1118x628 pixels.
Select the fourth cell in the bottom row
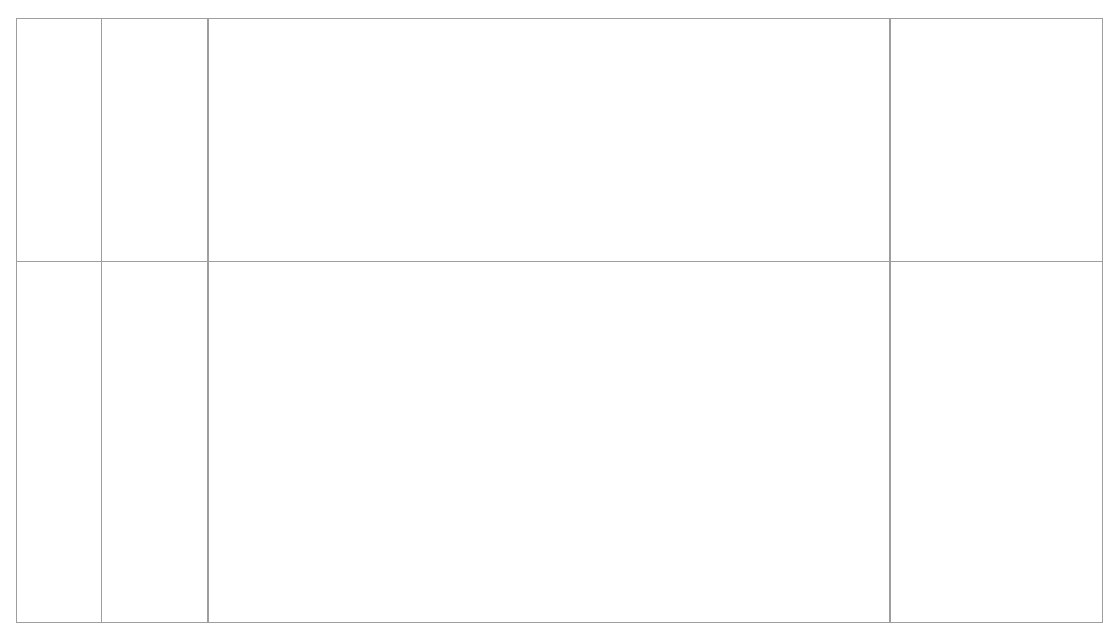tap(945, 481)
